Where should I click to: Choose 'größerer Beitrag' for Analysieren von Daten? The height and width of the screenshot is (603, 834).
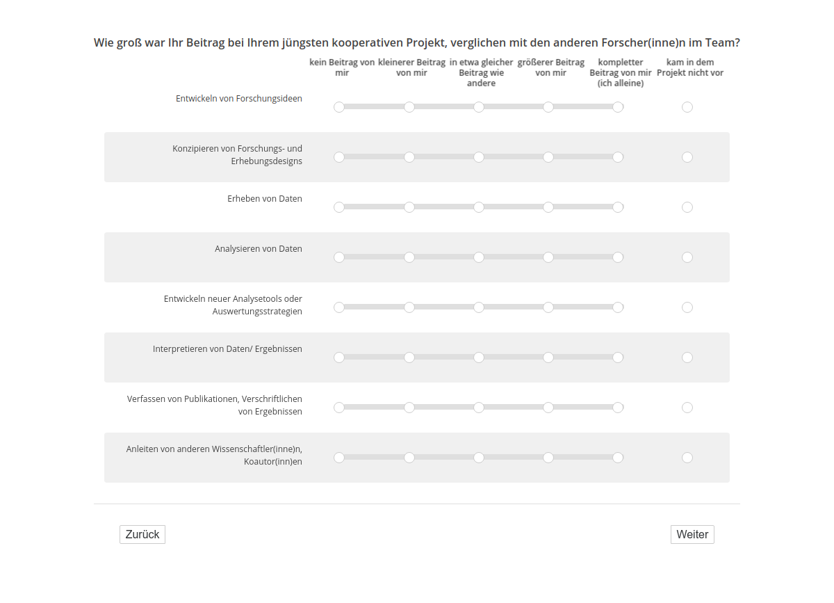click(x=548, y=257)
